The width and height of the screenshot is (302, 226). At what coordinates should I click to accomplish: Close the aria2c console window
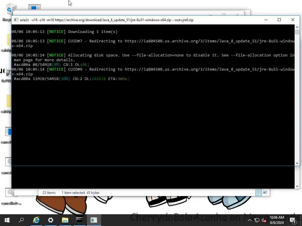[x=293, y=20]
